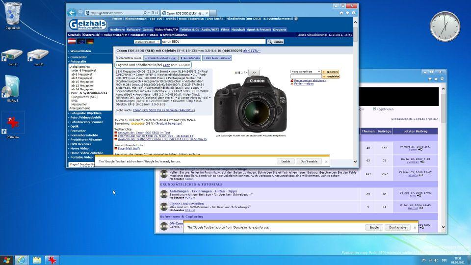Image resolution: width=471 pixels, height=265 pixels.
Task: Launch the IrfanView desktop shortcut
Action: point(13,125)
